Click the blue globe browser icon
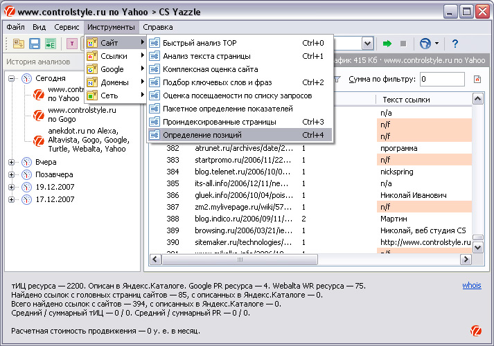494x346 pixels. tap(425, 43)
